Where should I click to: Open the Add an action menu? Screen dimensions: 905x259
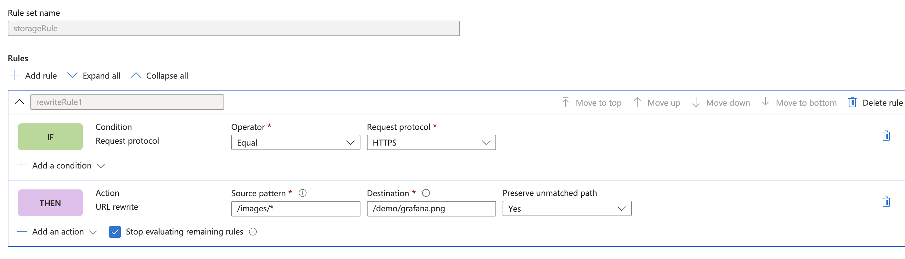pos(57,232)
